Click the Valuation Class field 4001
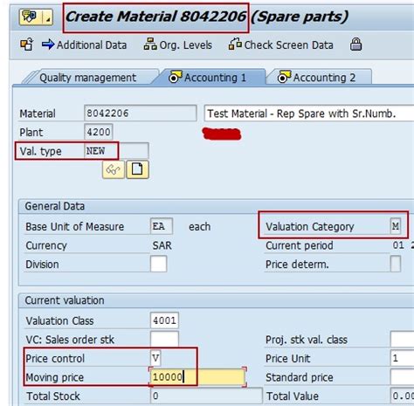The image size is (414, 406). pyautogui.click(x=164, y=320)
